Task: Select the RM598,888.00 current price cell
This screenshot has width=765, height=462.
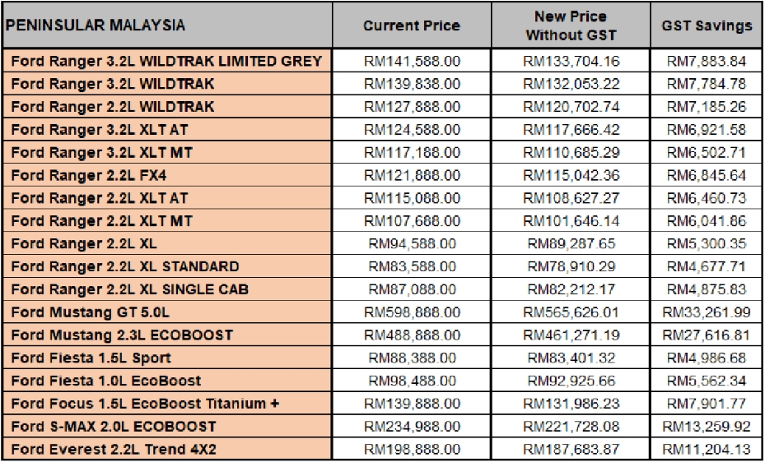Action: 412,312
